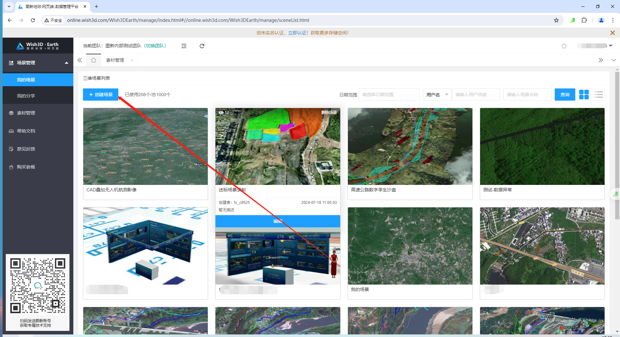Open 购买套餐 in sidebar
This screenshot has width=620, height=337.
[x=38, y=167]
